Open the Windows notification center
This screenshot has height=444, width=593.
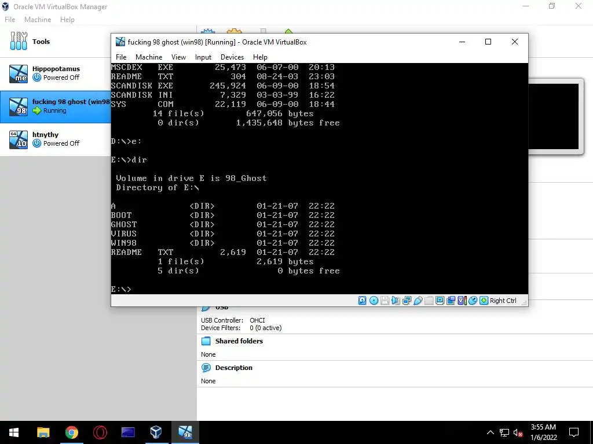[574, 432]
